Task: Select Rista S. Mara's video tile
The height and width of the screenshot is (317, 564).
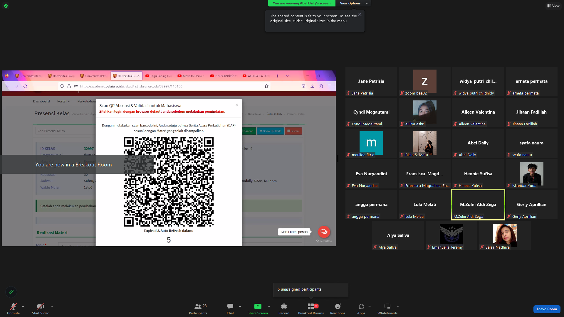Action: [x=424, y=143]
